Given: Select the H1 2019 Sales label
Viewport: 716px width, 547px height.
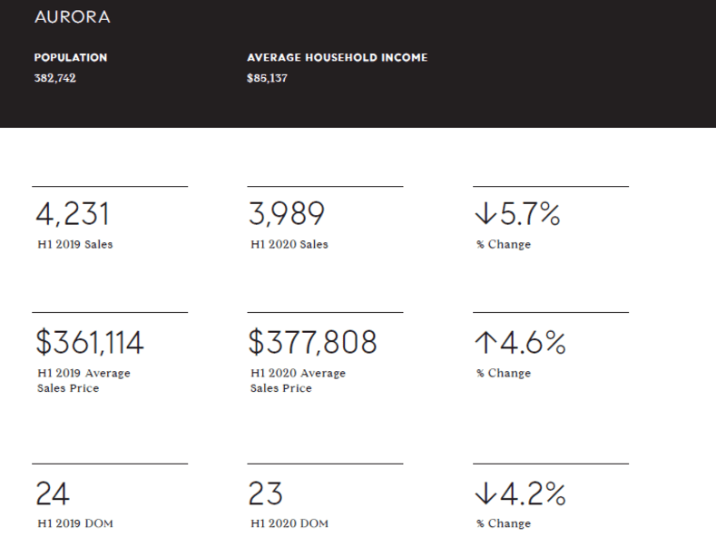Looking at the screenshot, I should (x=75, y=244).
